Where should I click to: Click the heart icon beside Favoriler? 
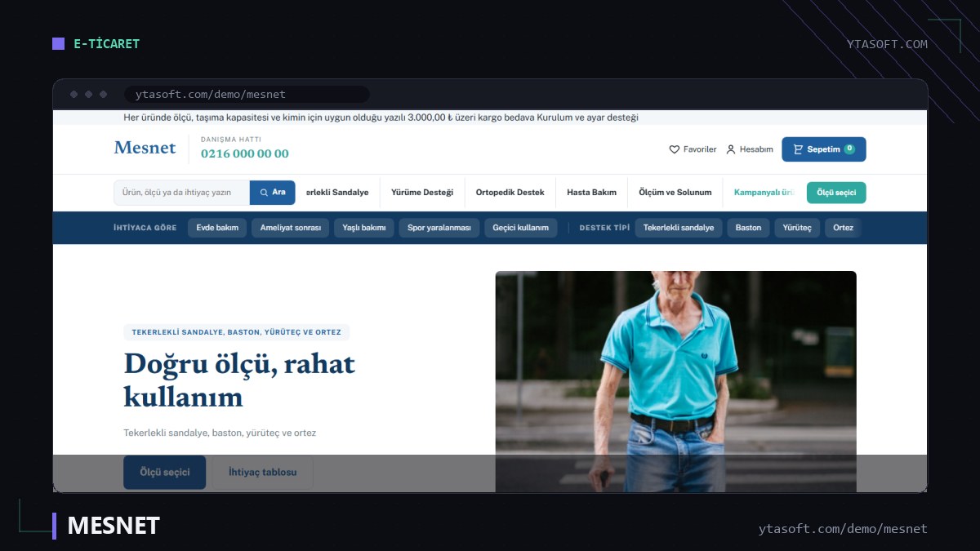tap(674, 149)
